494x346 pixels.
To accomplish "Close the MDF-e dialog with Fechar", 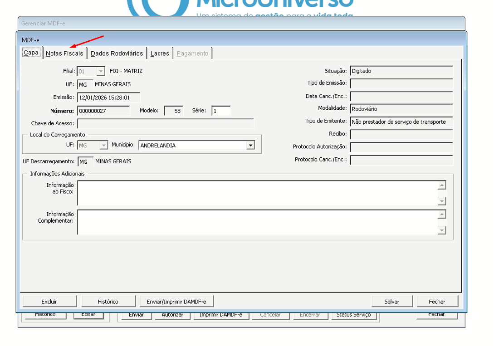I will (437, 302).
